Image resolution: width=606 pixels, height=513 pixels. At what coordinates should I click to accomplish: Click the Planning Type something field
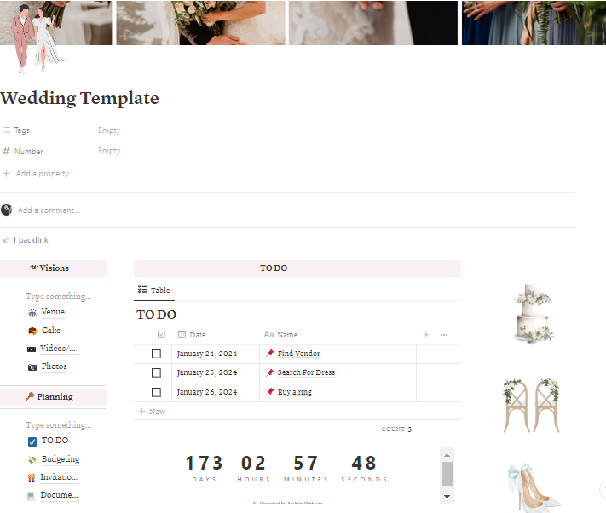click(58, 425)
